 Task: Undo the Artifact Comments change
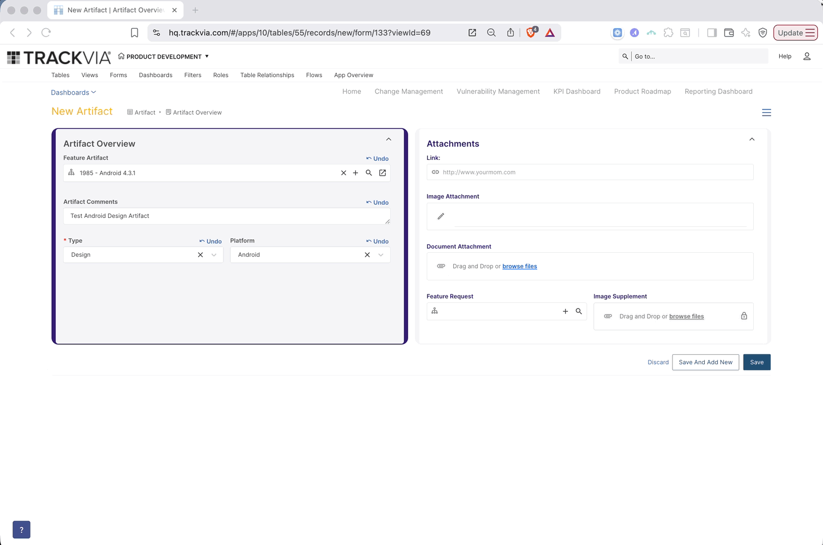377,202
